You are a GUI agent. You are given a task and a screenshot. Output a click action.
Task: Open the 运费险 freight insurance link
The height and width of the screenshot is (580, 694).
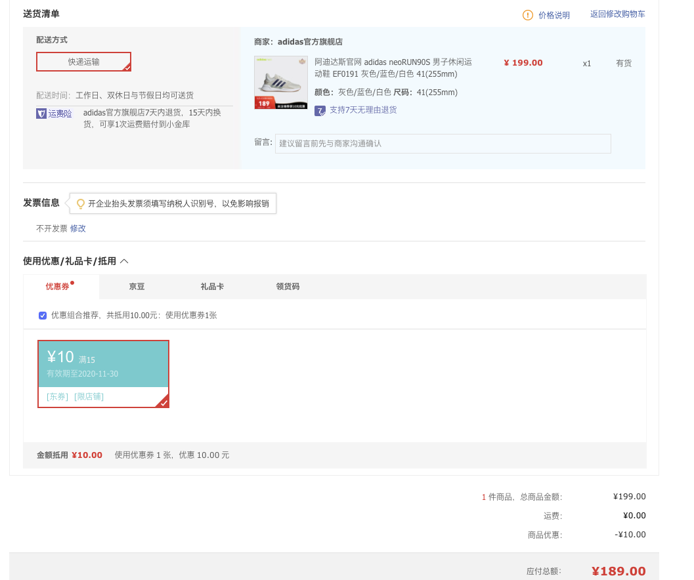(60, 114)
